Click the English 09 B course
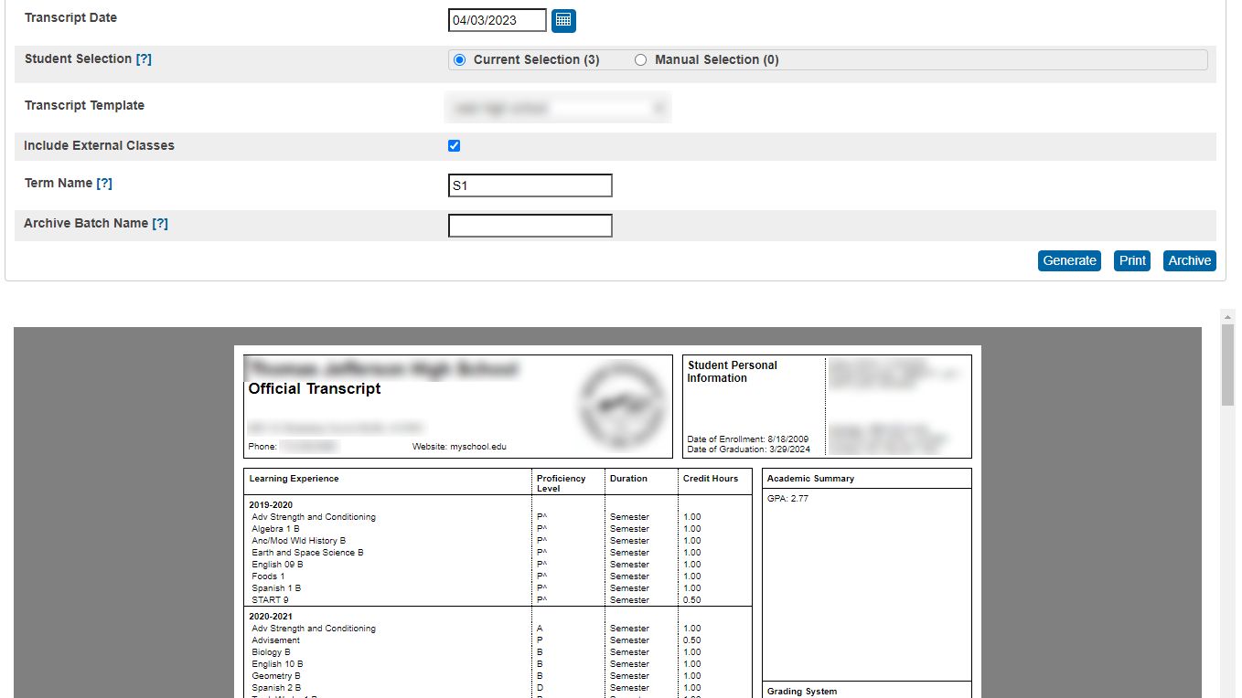1242x698 pixels. click(277, 565)
